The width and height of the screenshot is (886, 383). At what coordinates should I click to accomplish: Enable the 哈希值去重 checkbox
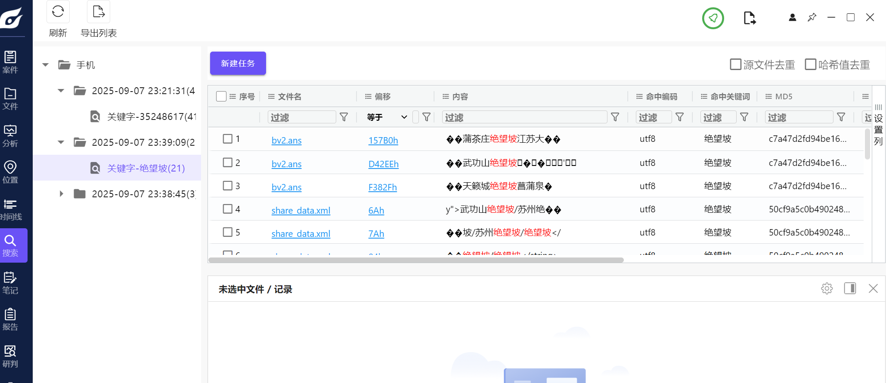pos(811,64)
